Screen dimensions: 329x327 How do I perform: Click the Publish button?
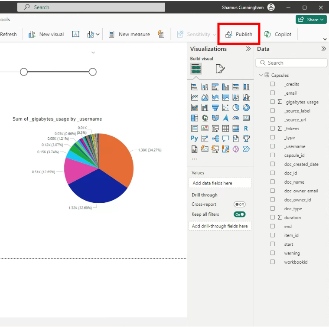pos(239,34)
